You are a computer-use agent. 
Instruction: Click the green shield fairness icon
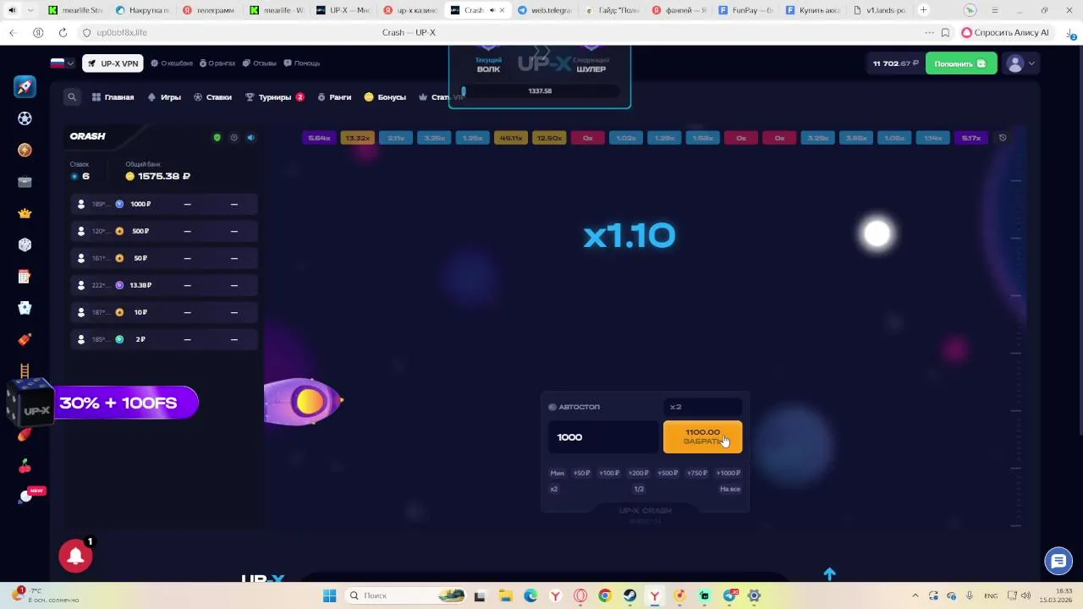point(217,137)
